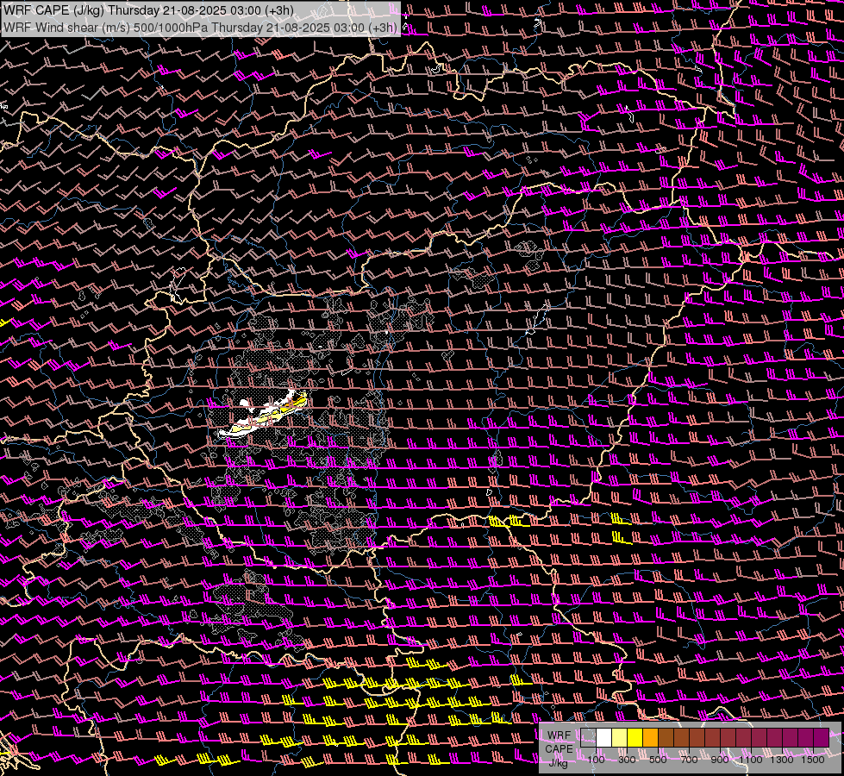The width and height of the screenshot is (844, 776).
Task: Click the purple 1500 J/kg legend swatch
Action: tap(821, 738)
